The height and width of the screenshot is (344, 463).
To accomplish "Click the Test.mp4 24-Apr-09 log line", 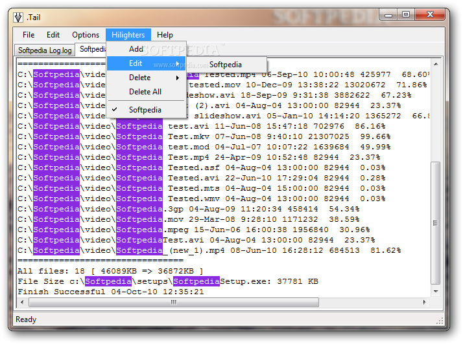I will pos(198,157).
